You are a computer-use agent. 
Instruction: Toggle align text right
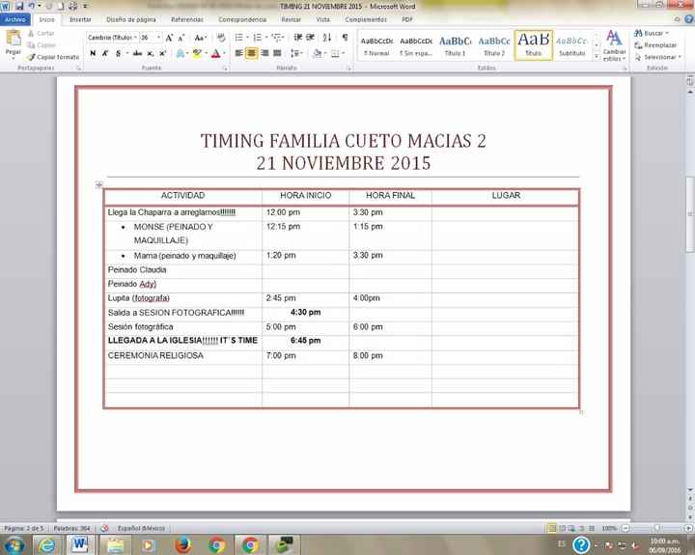tap(264, 53)
